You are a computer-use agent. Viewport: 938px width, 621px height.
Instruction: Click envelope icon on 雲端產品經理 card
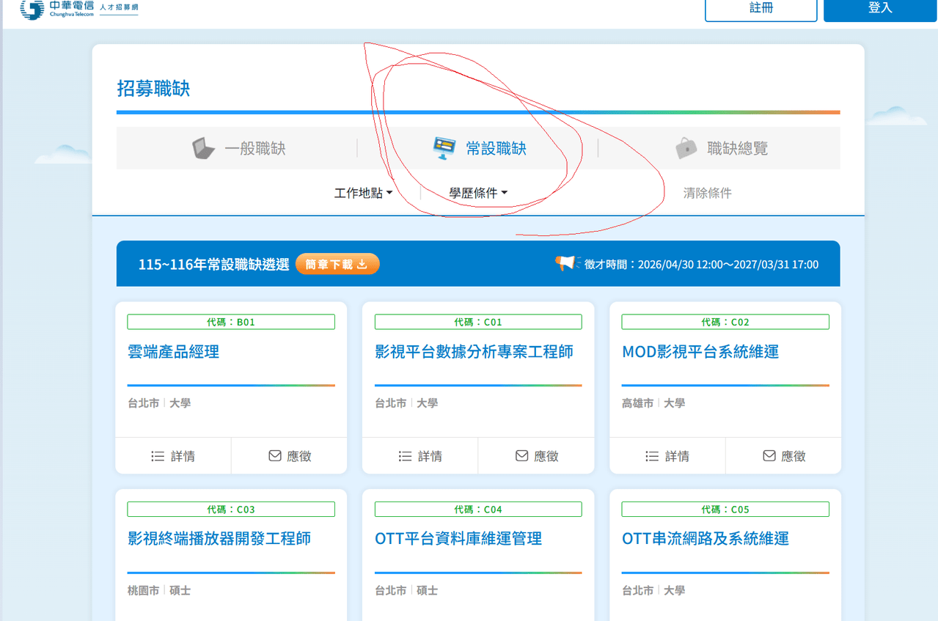click(275, 456)
